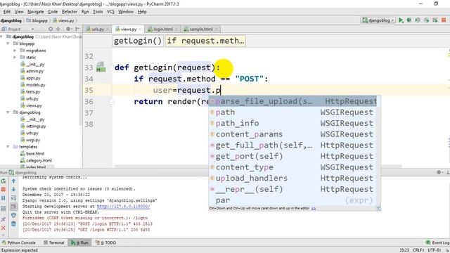Select path suggestion in the autocomplete popup
This screenshot has width=450, height=253.
292,112
